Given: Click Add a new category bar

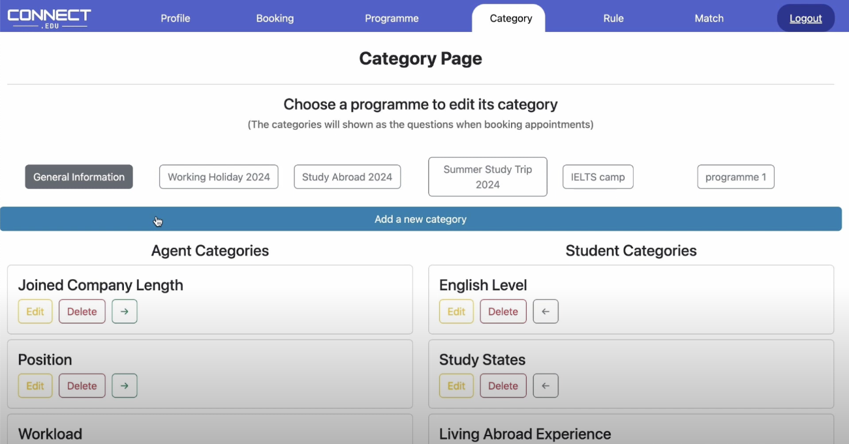Looking at the screenshot, I should click(x=421, y=219).
